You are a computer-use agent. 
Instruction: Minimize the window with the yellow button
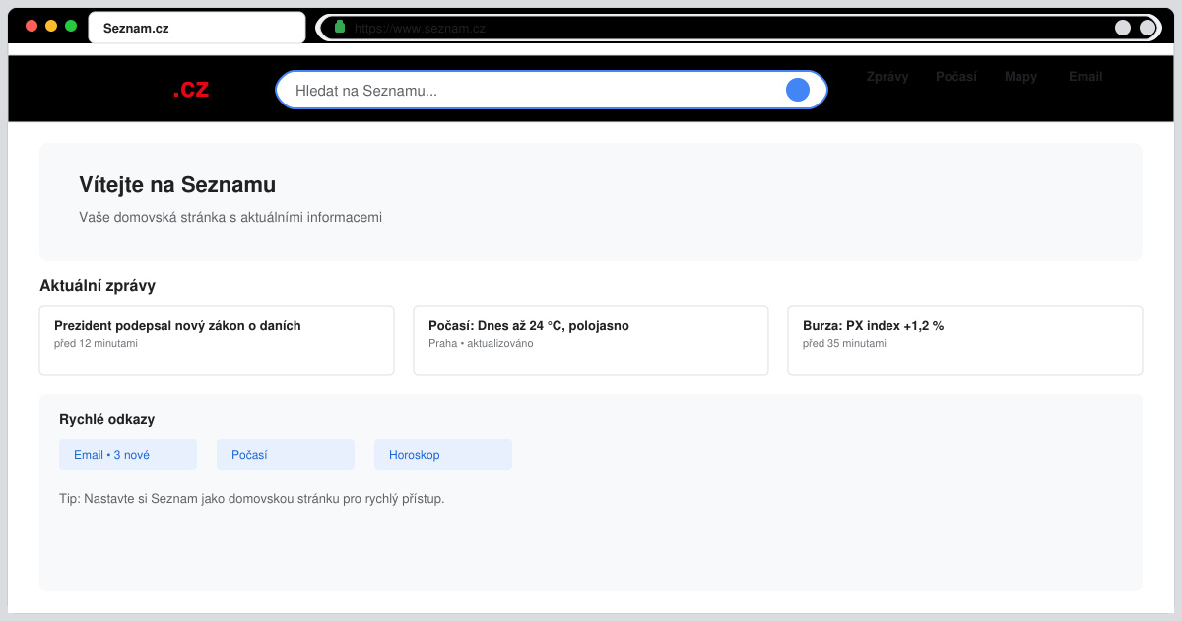pyautogui.click(x=51, y=26)
